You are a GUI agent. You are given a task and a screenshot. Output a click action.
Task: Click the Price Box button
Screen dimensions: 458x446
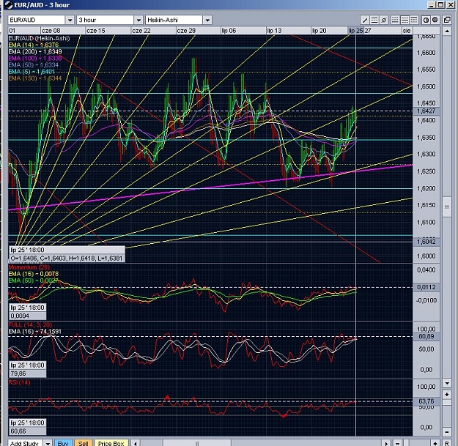click(111, 443)
